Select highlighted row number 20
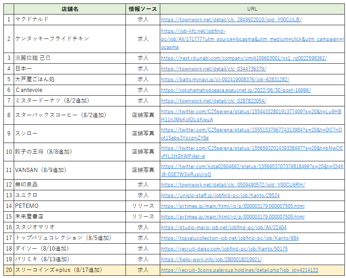The height and width of the screenshot is (278, 346). 9,270
